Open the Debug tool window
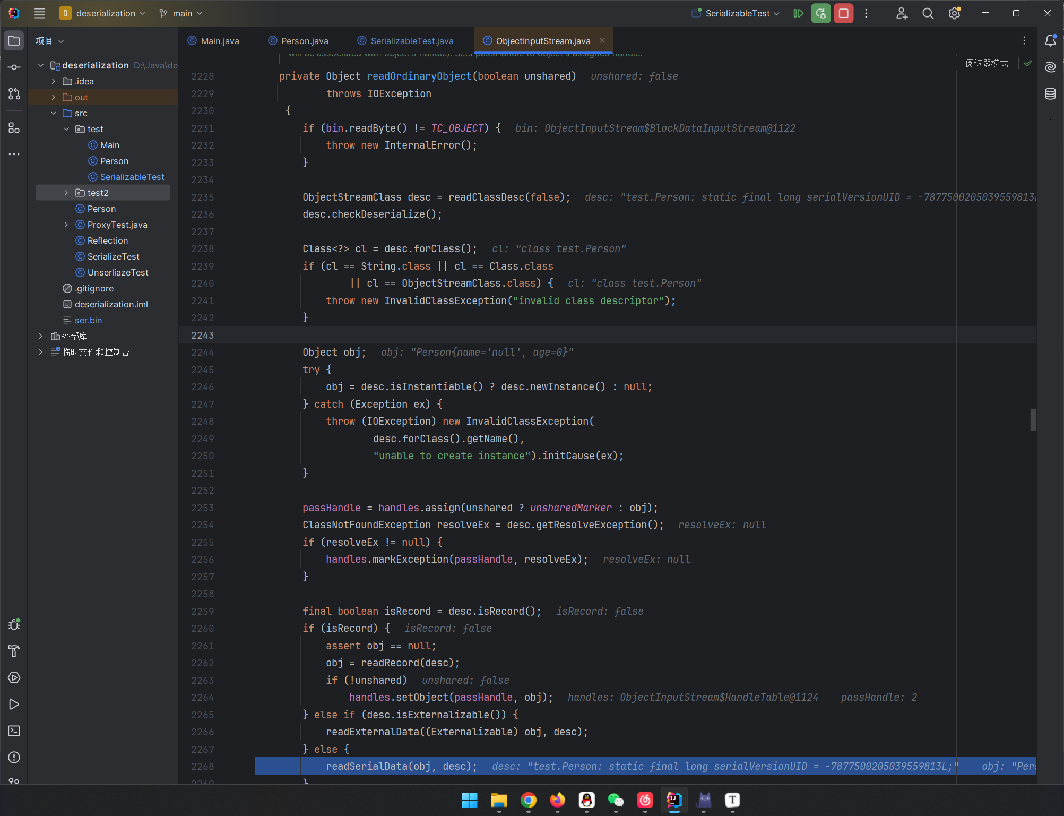1064x816 pixels. tap(14, 624)
